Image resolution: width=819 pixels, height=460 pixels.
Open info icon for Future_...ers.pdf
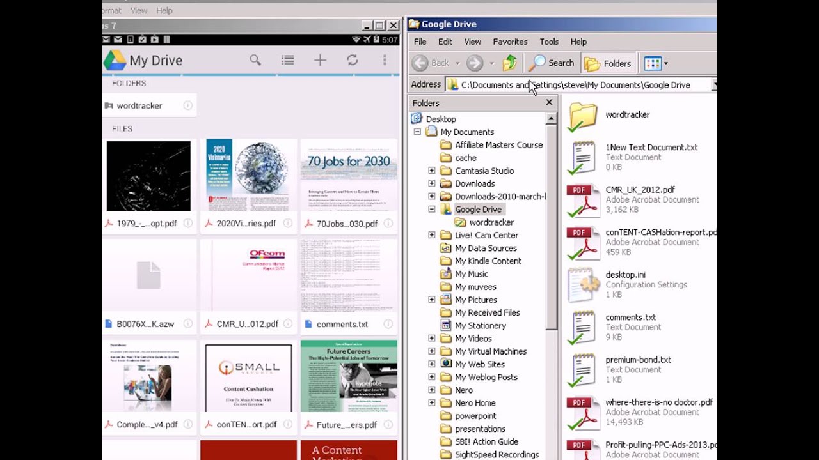[x=388, y=424]
